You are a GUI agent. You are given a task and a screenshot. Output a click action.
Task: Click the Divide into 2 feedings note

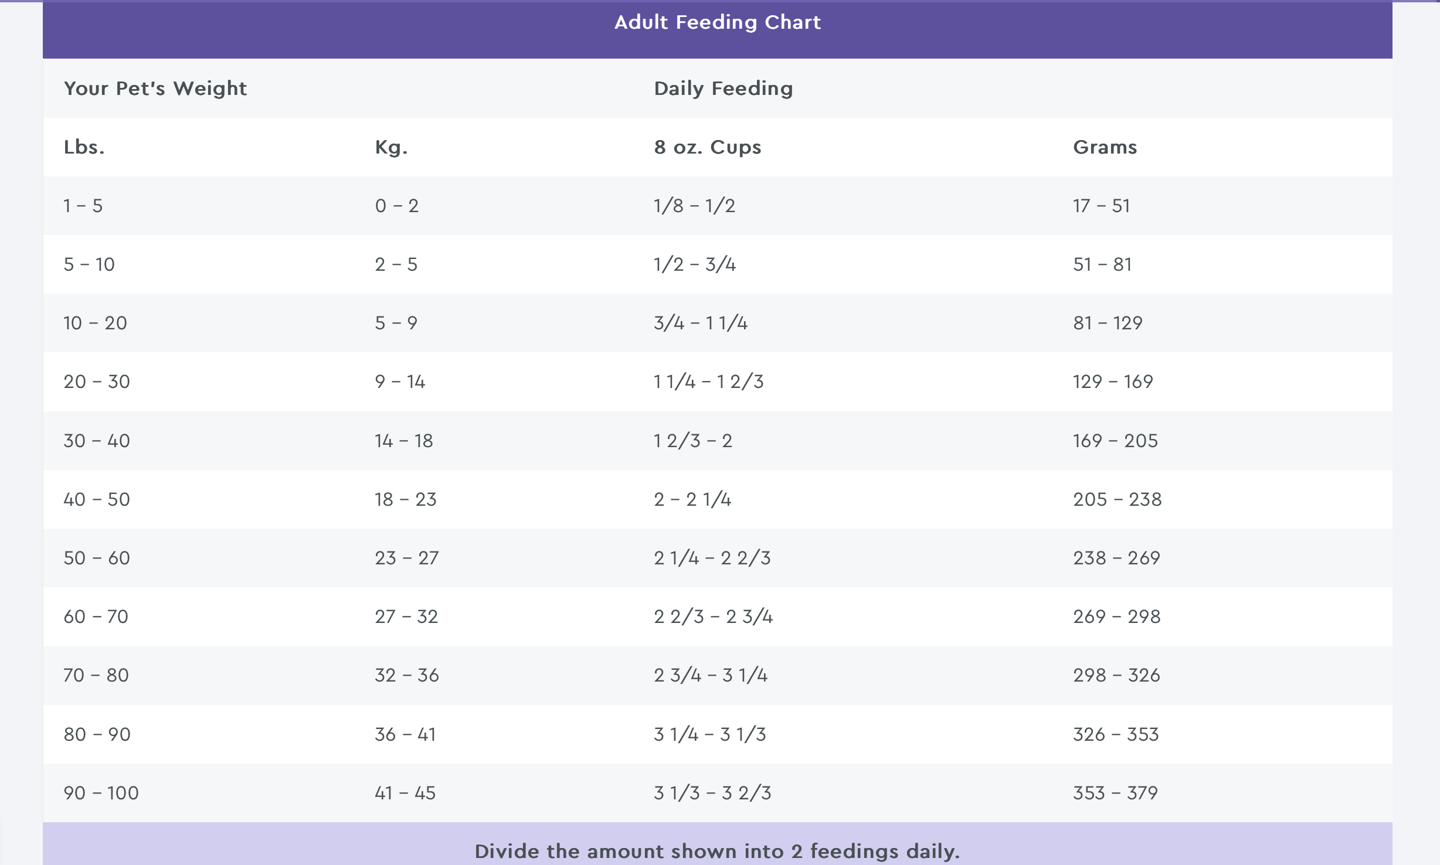point(717,851)
